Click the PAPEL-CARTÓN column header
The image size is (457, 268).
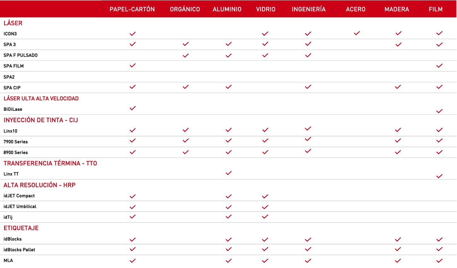coord(132,9)
